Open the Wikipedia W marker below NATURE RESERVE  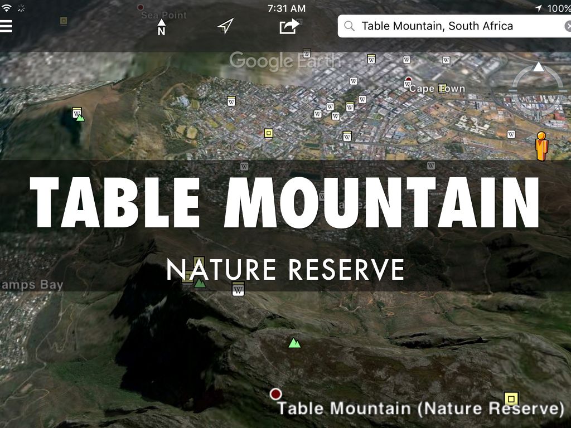[238, 289]
